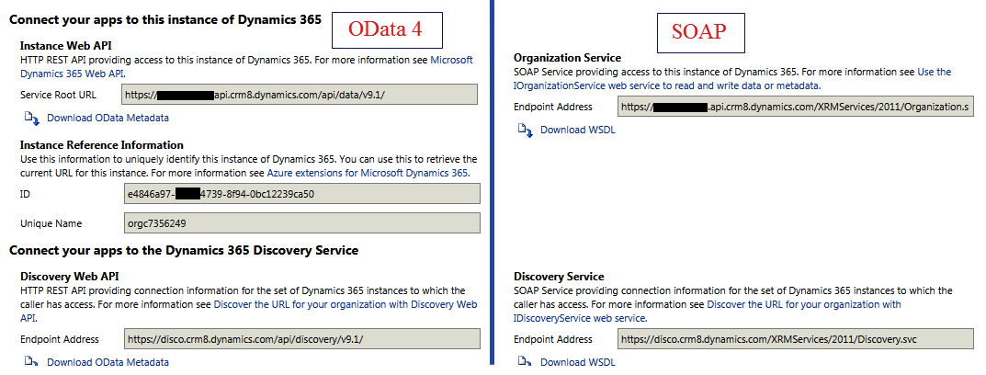Click Connect your apps to this instance heading
This screenshot has width=986, height=375.
point(165,19)
